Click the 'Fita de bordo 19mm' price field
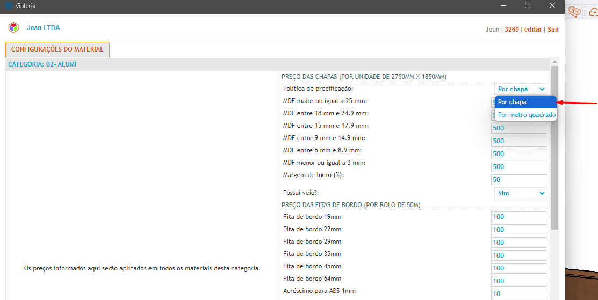The width and height of the screenshot is (598, 300). coord(519,217)
